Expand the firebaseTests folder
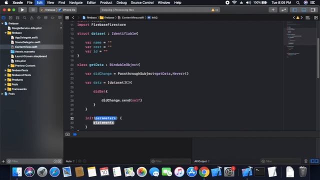 tap(5, 70)
